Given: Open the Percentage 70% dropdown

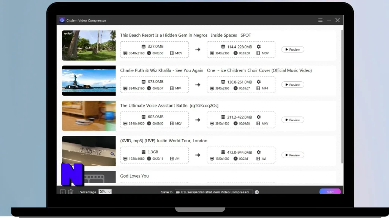Looking at the screenshot, I should click(105, 192).
